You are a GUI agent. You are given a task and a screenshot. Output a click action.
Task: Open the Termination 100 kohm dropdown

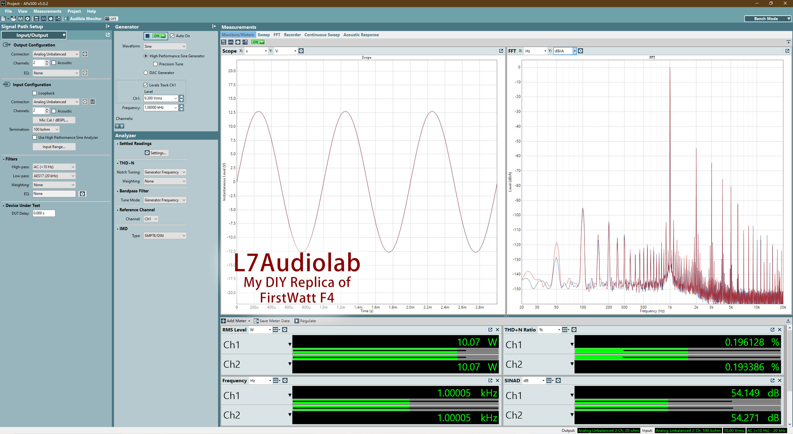click(x=46, y=129)
